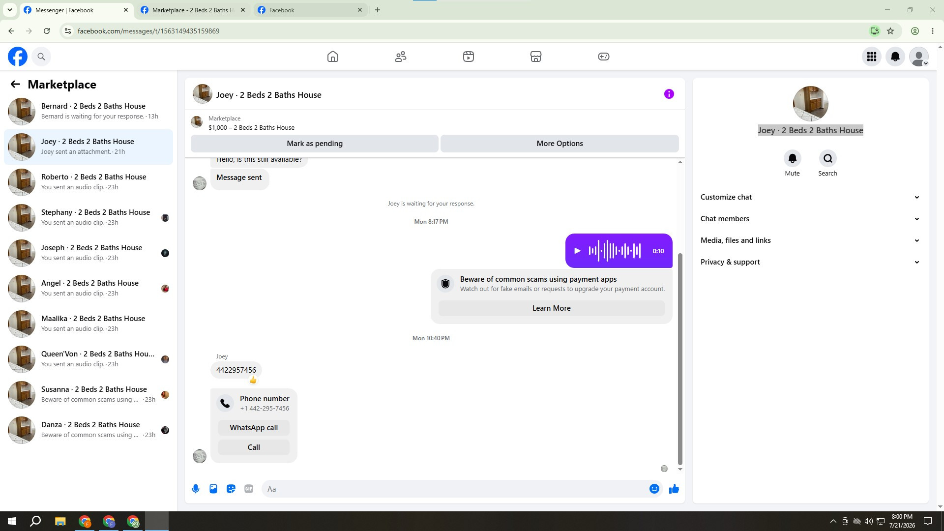Open Maalika's conversation in the list

tap(88, 324)
